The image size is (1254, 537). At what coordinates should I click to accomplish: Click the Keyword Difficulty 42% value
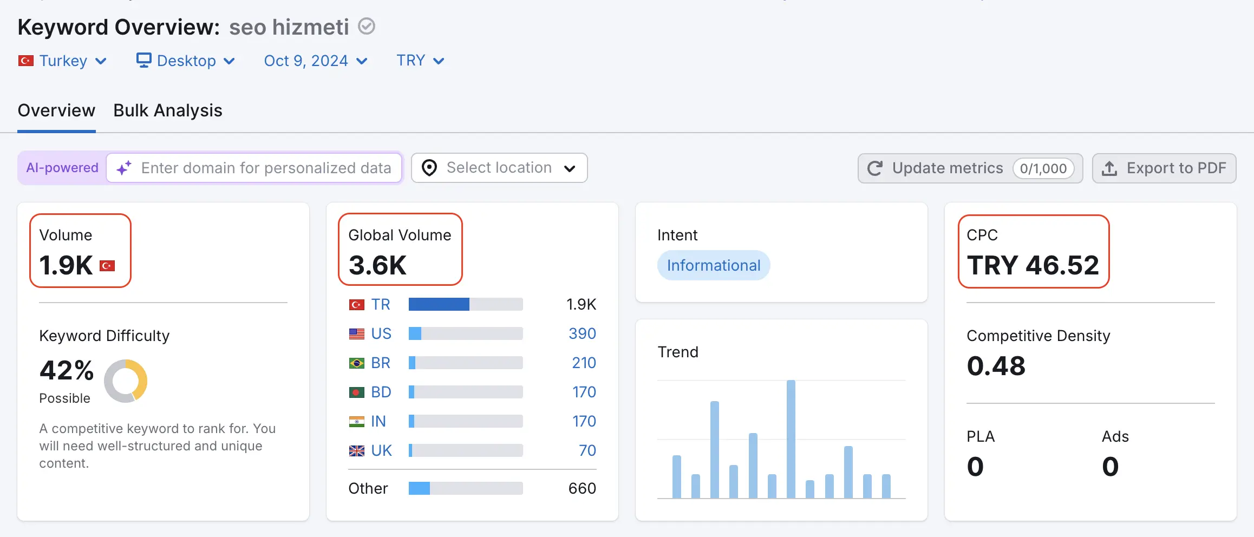tap(67, 370)
